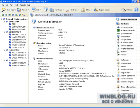Open the Other toolbar dropdown arrow

(x=91, y=10)
